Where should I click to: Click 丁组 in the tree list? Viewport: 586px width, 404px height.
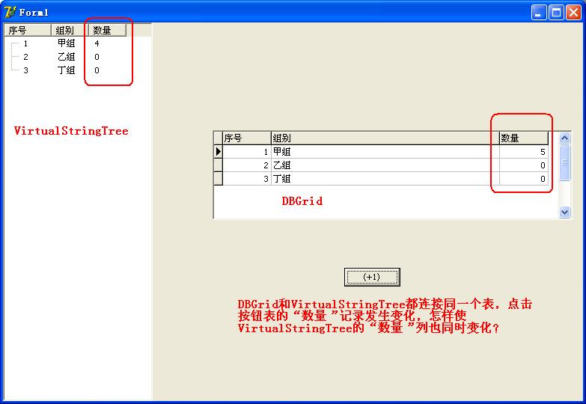pyautogui.click(x=66, y=70)
